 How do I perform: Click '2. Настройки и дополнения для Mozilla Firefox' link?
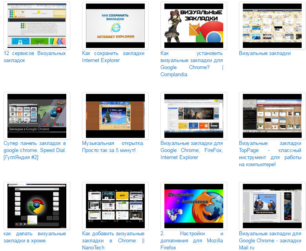tap(191, 241)
